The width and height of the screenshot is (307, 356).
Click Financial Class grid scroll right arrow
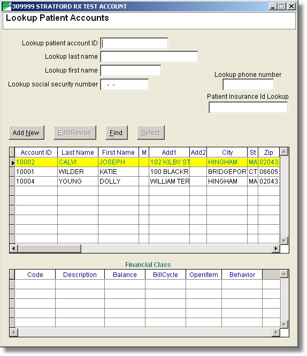coord(276,333)
